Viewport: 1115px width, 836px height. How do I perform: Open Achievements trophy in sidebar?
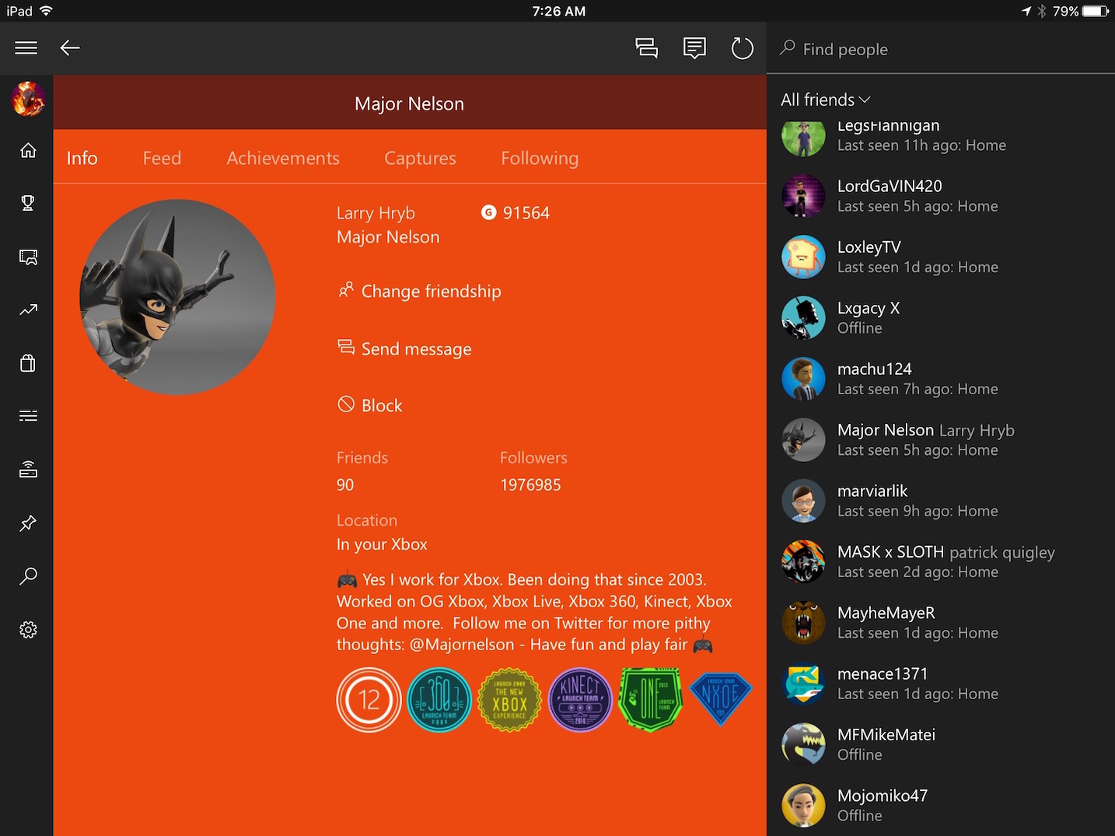click(x=28, y=203)
